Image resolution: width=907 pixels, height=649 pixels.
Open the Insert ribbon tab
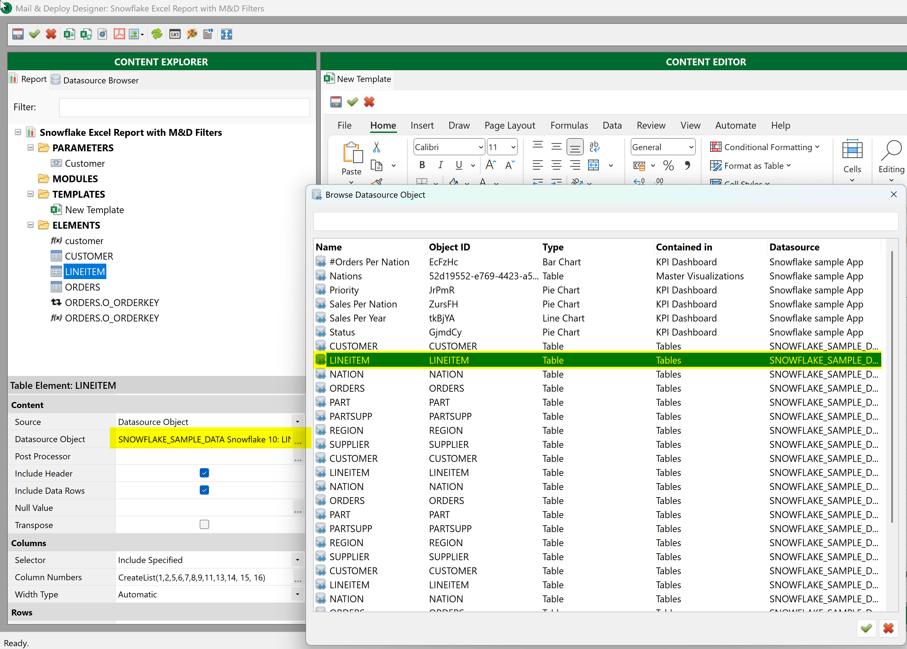422,125
